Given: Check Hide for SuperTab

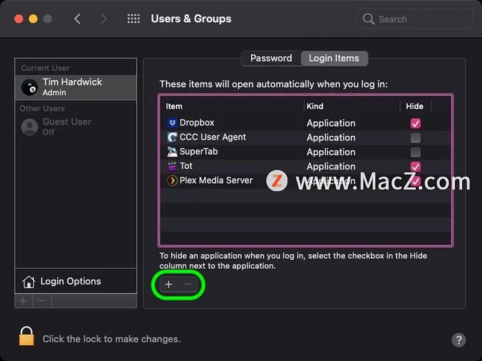Looking at the screenshot, I should pyautogui.click(x=415, y=152).
